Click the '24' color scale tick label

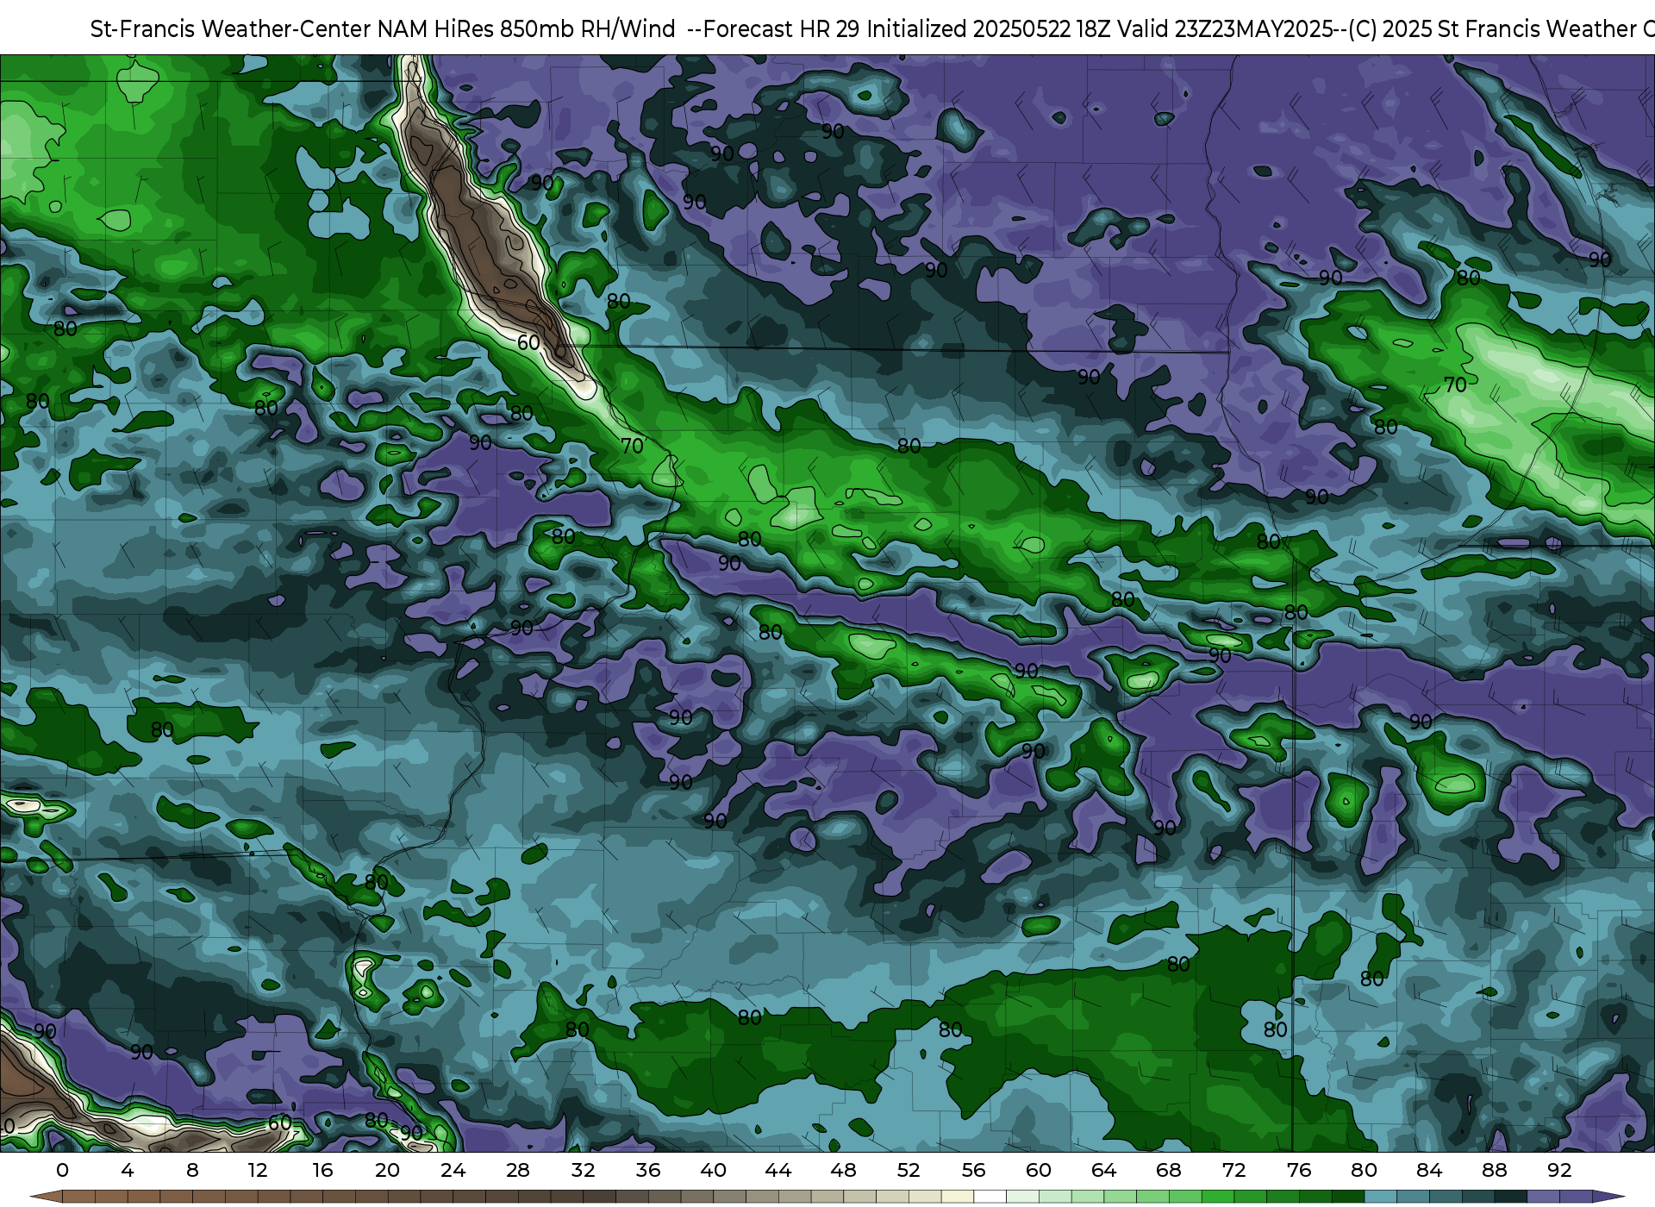pos(453,1170)
